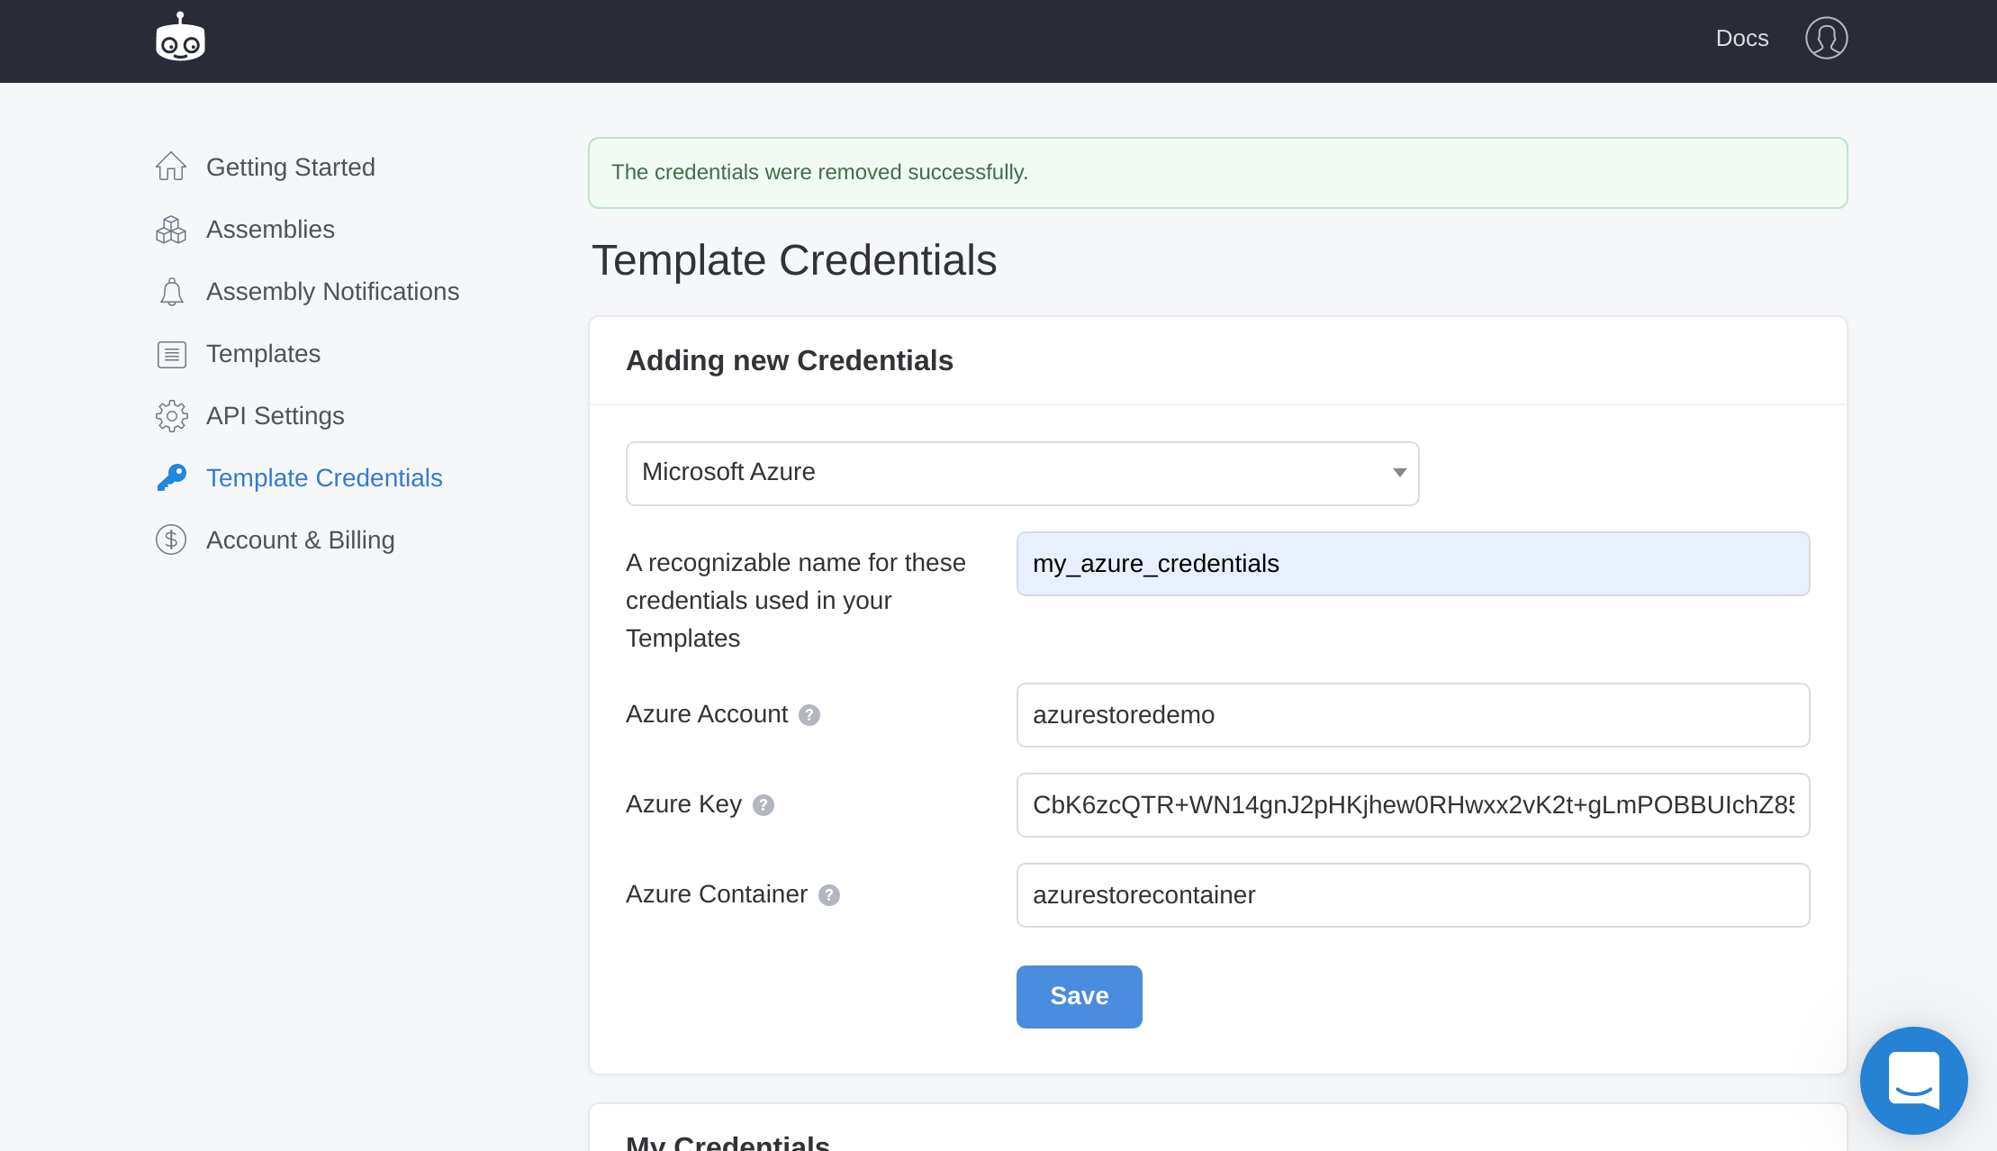Open the Assemblies section

(x=270, y=230)
